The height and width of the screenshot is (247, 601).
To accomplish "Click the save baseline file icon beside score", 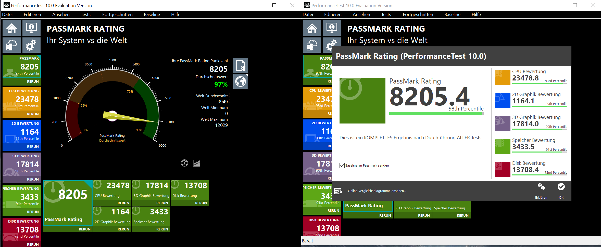I will (240, 65).
